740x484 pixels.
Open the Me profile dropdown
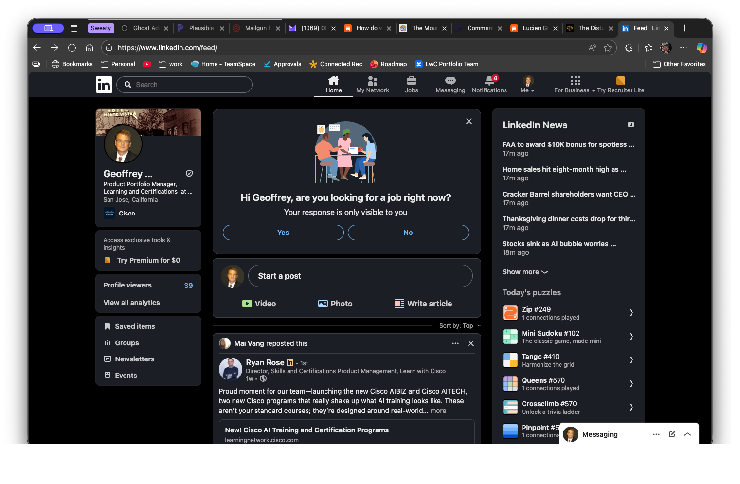(528, 84)
